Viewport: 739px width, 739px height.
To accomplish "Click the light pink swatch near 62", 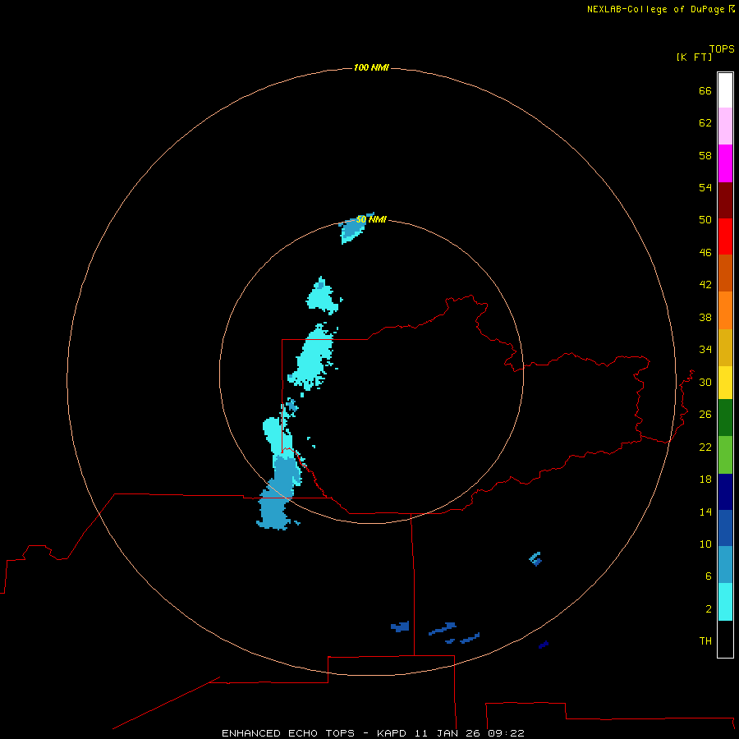I will 725,126.
